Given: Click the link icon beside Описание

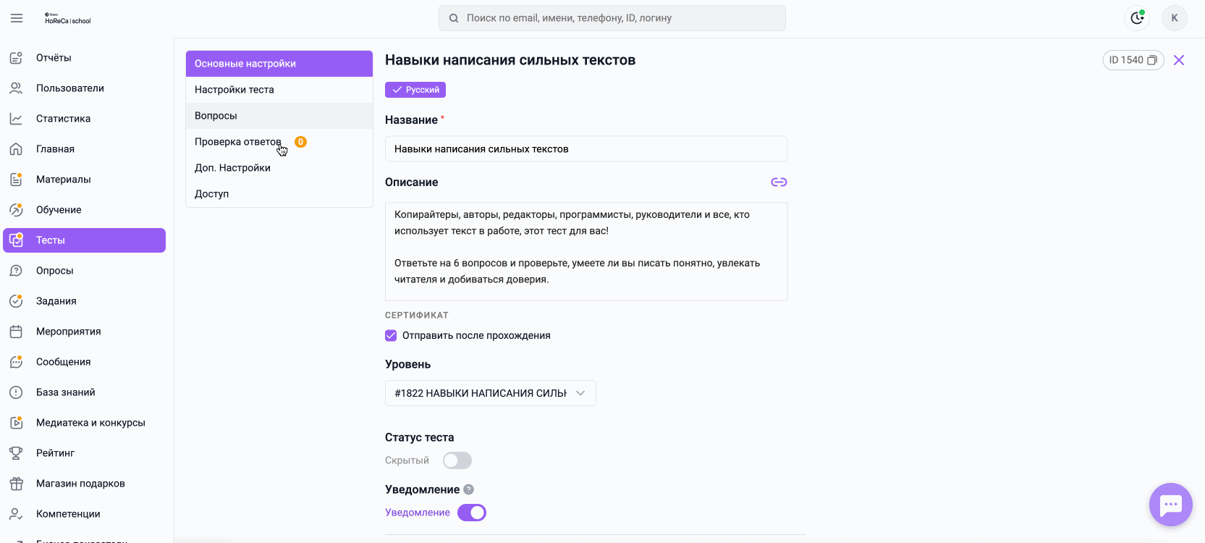Looking at the screenshot, I should pos(779,182).
